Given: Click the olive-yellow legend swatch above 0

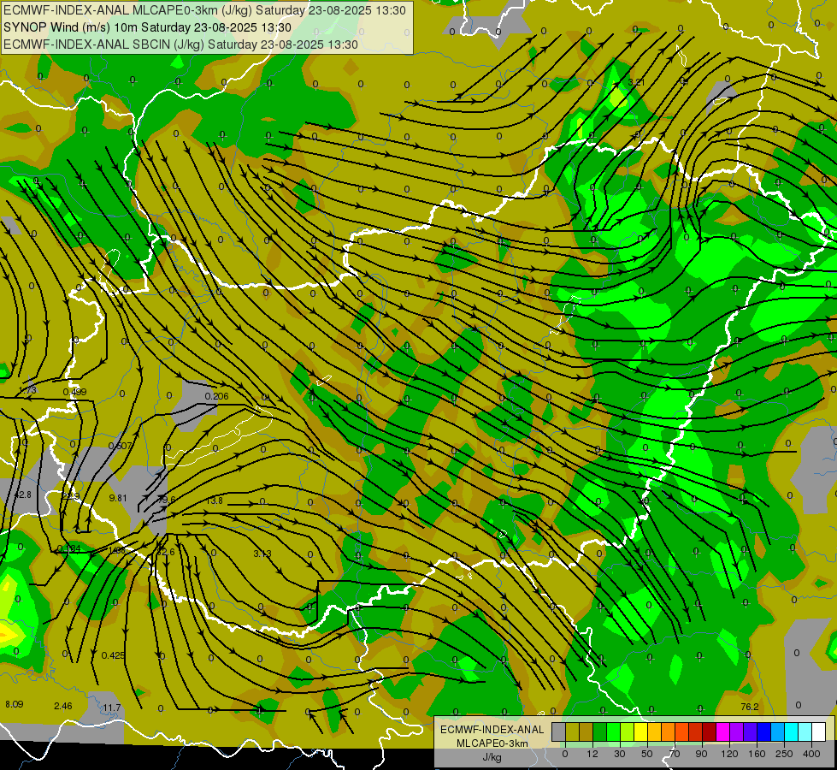Looking at the screenshot, I should pos(572,731).
